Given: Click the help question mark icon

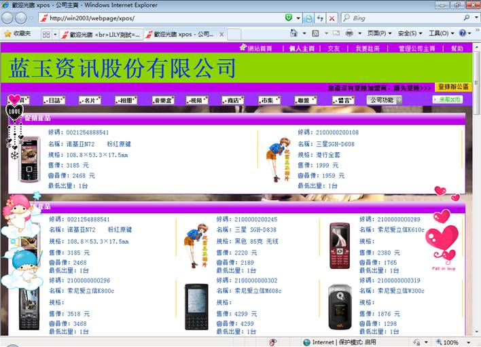Looking at the screenshot, I should tap(463, 33).
